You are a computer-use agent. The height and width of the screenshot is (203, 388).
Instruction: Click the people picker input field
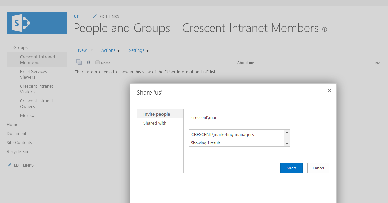(x=259, y=121)
